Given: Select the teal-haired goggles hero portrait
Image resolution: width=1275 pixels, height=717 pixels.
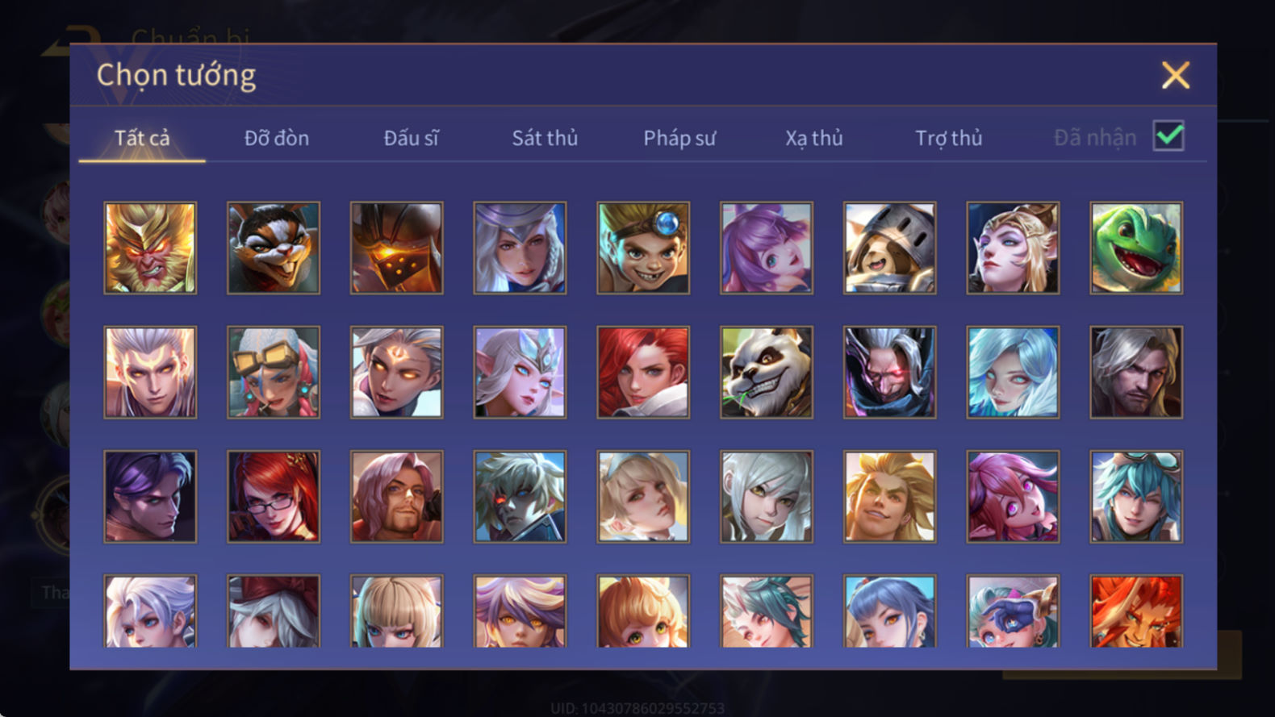Looking at the screenshot, I should [1136, 496].
